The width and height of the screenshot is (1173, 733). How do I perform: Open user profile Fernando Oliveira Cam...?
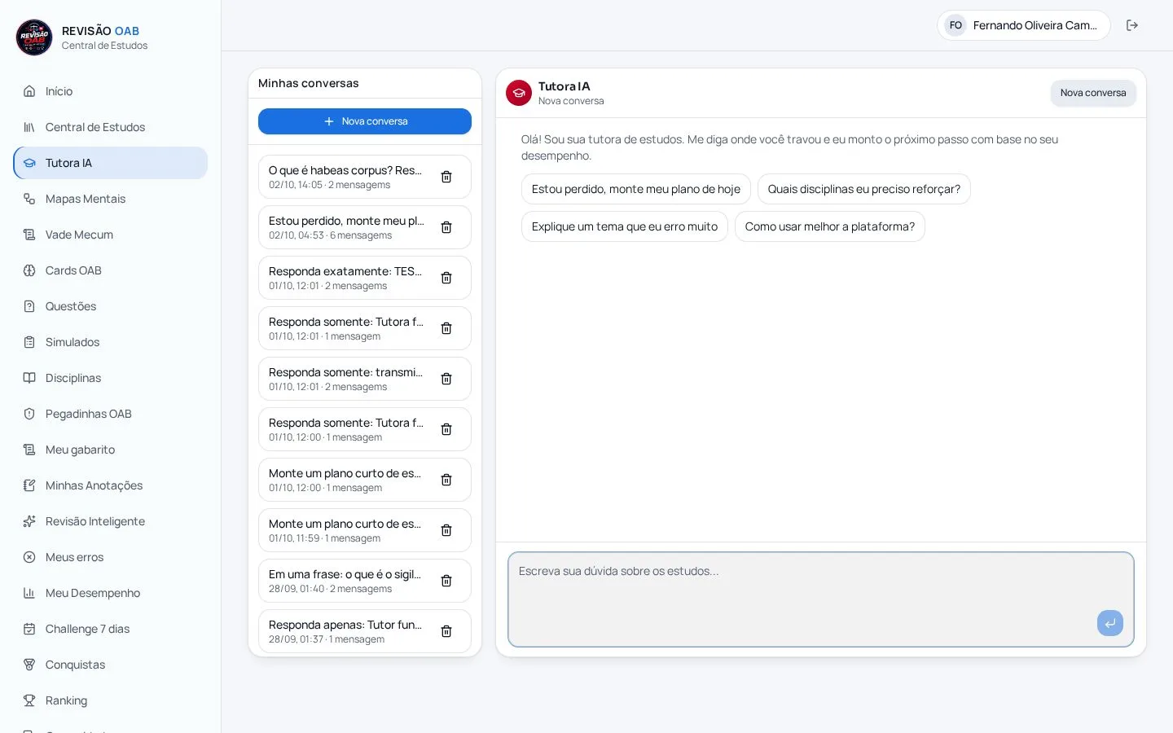pyautogui.click(x=1024, y=25)
